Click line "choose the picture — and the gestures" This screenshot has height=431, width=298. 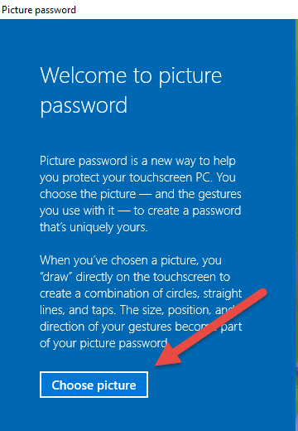[x=141, y=194]
